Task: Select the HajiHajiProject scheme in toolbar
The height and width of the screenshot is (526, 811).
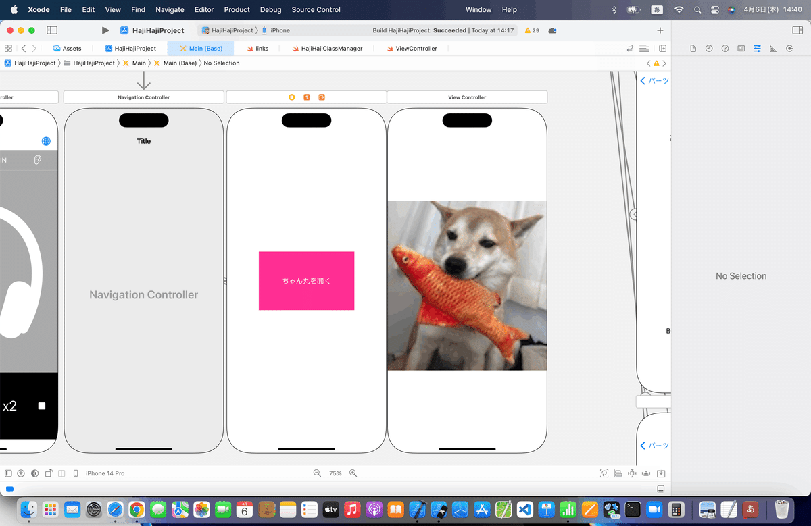Action: [227, 30]
